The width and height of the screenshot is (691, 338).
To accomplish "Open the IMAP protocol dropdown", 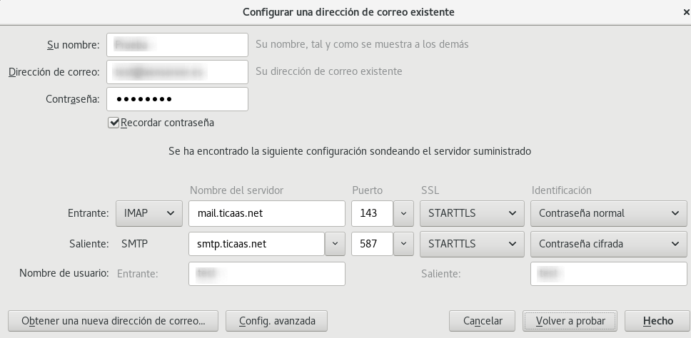I will (149, 213).
